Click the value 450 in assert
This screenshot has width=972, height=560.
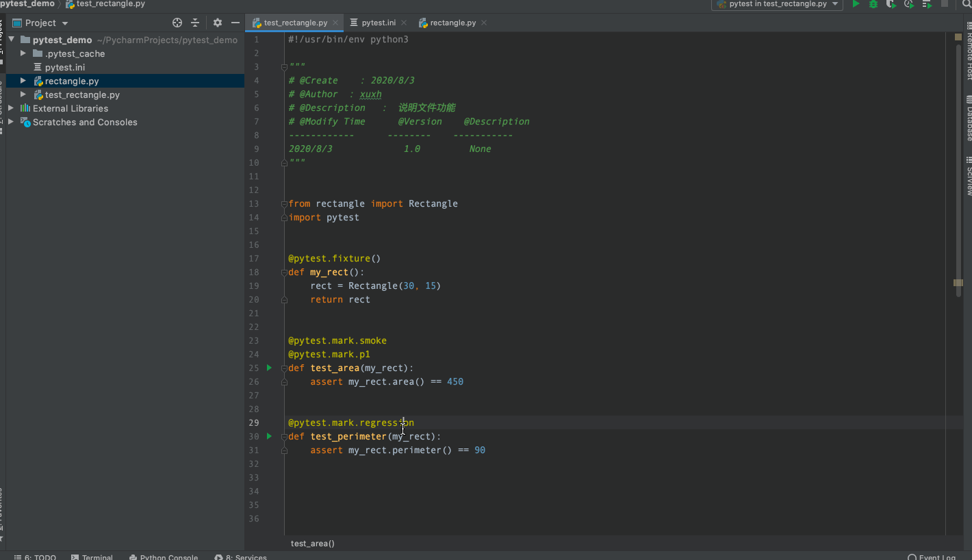point(455,381)
